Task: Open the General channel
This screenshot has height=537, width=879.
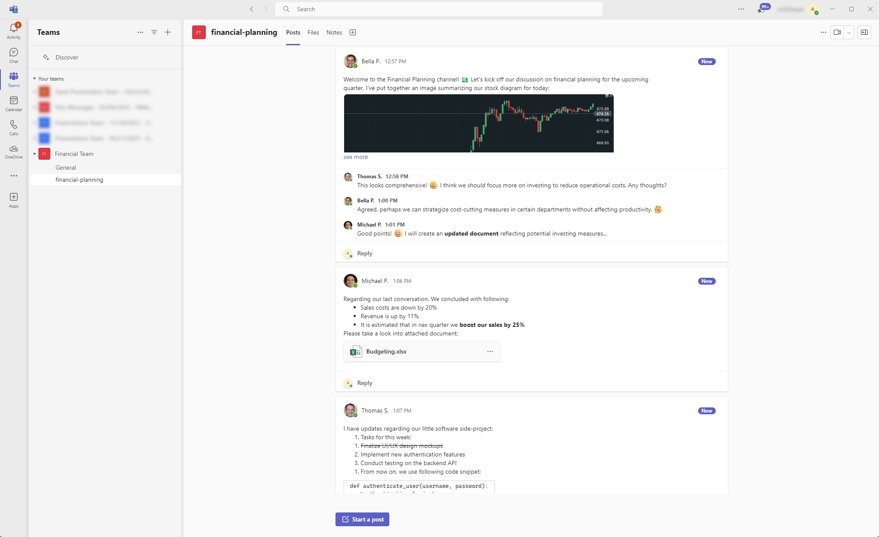Action: [66, 168]
